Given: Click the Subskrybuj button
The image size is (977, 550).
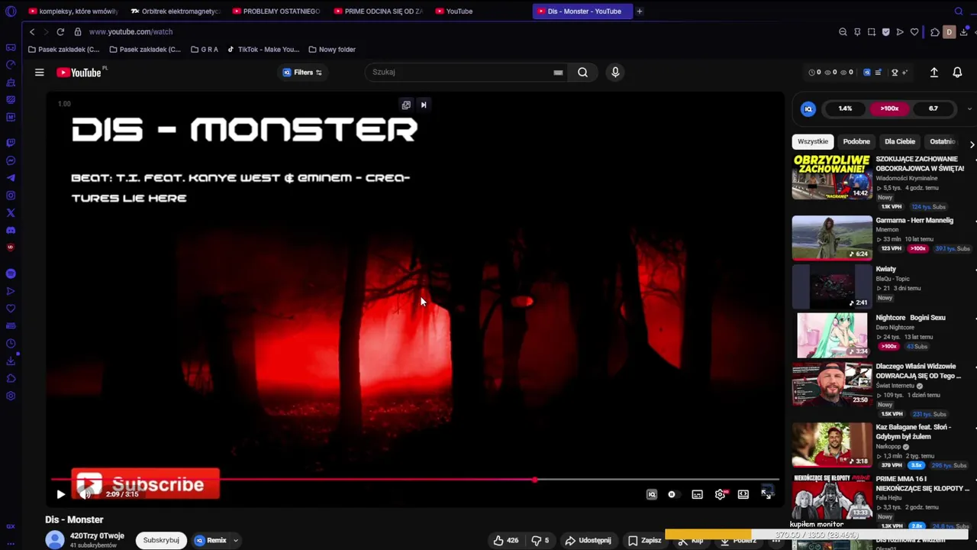Looking at the screenshot, I should click(x=161, y=540).
